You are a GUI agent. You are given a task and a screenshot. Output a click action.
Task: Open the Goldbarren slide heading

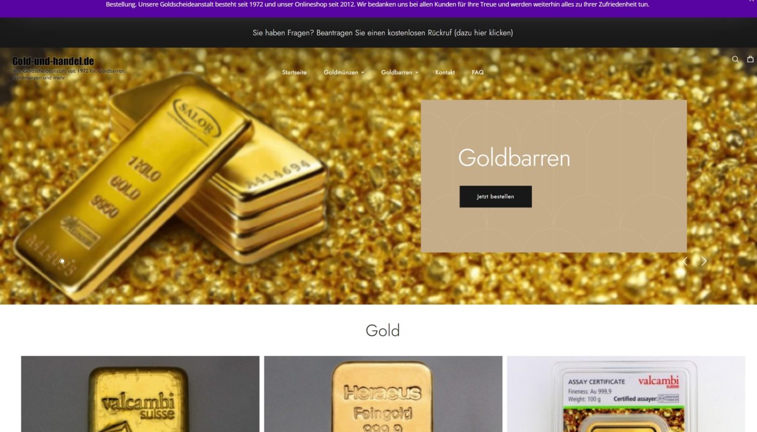[x=514, y=158]
